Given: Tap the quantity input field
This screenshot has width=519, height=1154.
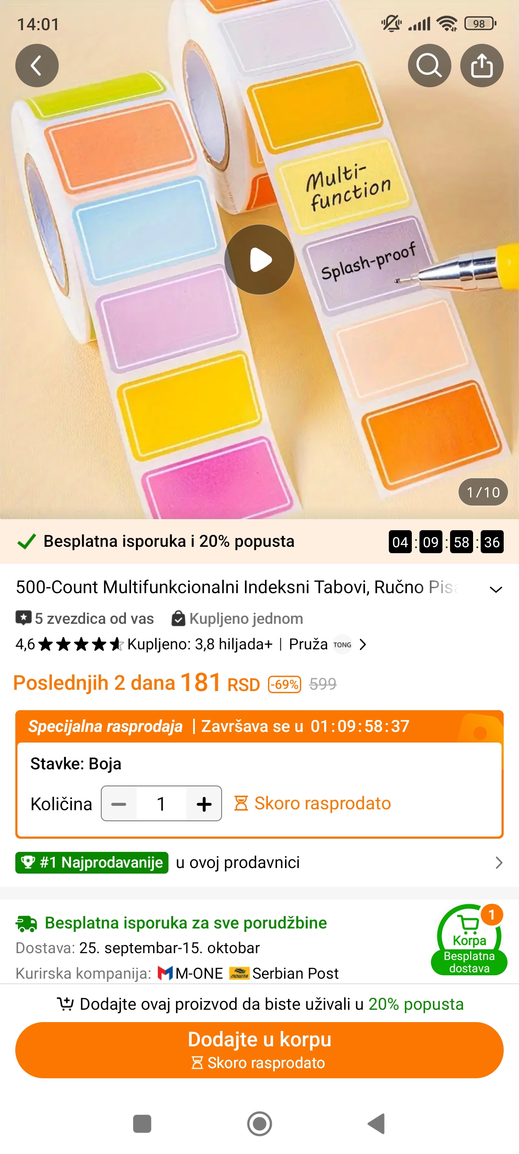Looking at the screenshot, I should (x=161, y=804).
